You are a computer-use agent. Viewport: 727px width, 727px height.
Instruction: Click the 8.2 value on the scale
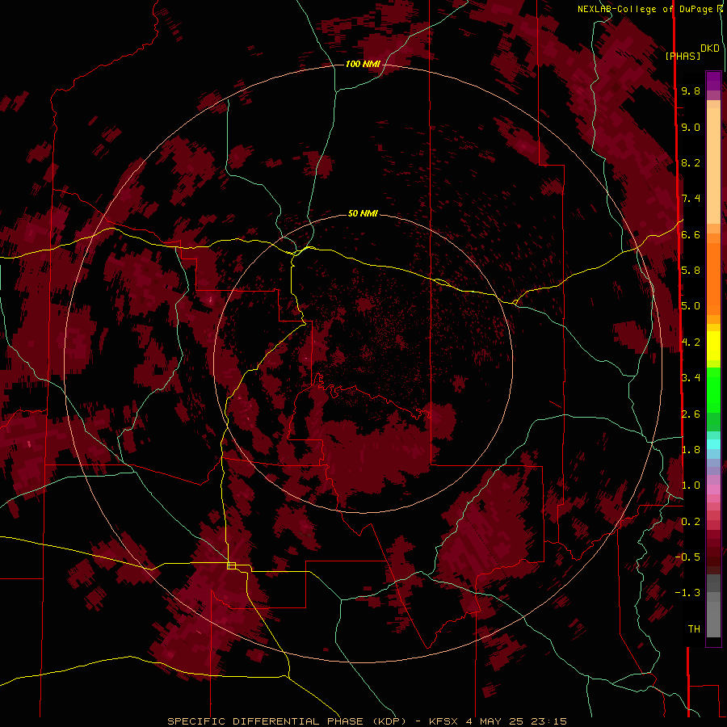691,162
